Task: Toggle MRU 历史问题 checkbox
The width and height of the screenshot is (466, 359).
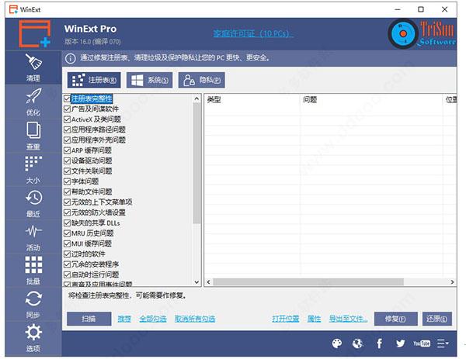Action: [x=67, y=233]
